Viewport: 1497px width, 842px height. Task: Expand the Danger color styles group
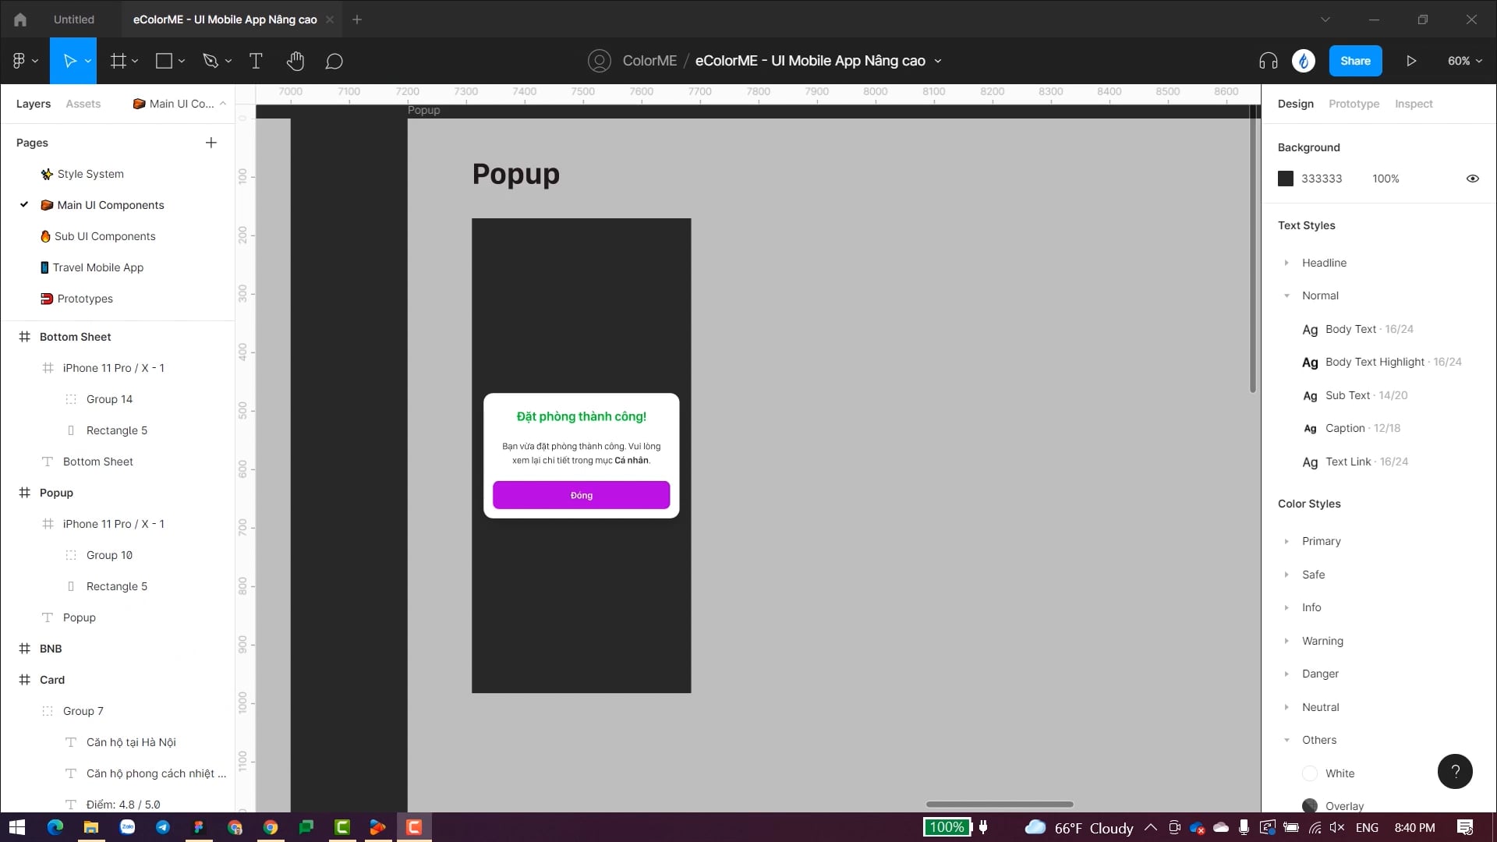pyautogui.click(x=1286, y=674)
